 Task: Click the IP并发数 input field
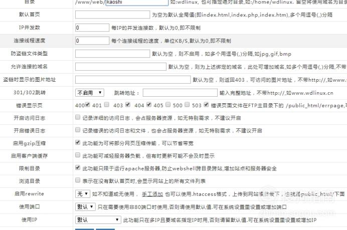(92, 28)
